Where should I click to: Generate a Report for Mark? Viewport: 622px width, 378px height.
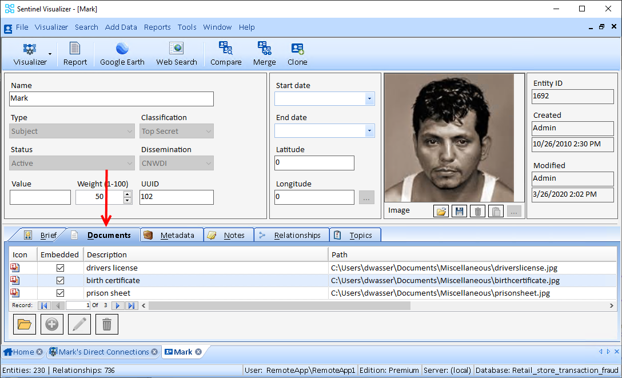point(75,53)
